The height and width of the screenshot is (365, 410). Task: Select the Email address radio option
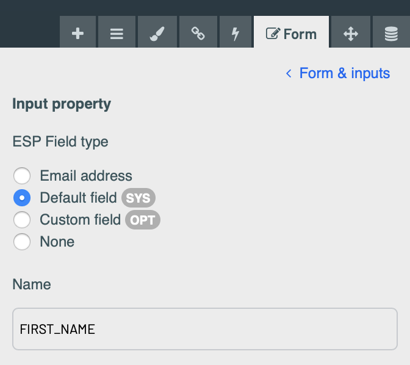point(22,176)
